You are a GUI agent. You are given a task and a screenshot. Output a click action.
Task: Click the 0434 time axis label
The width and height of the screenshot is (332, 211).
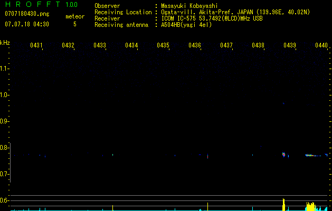coord(131,45)
